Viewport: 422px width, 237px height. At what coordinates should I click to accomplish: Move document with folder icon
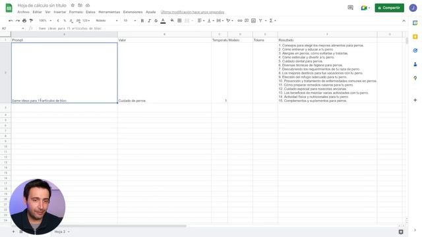[x=80, y=5]
